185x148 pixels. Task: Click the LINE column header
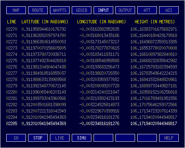tap(11, 22)
